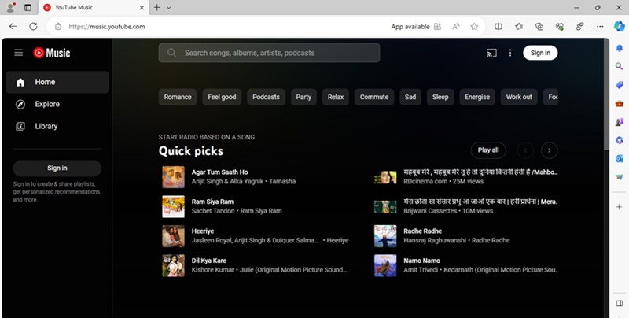The image size is (629, 318).
Task: Open the browser profile icon
Action: click(x=11, y=7)
